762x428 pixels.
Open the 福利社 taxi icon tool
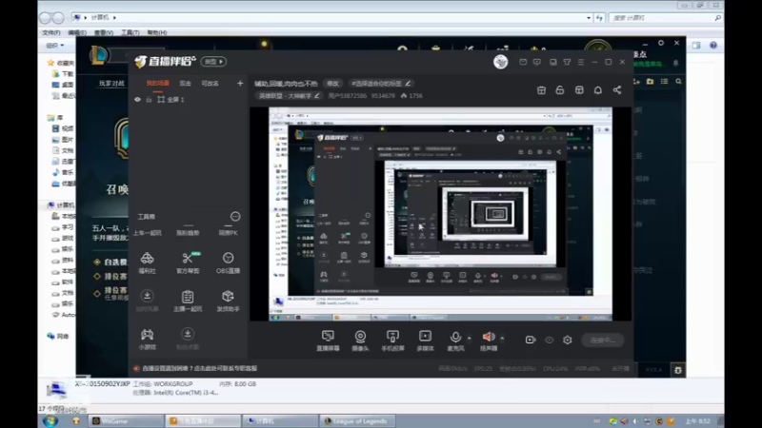click(x=148, y=263)
